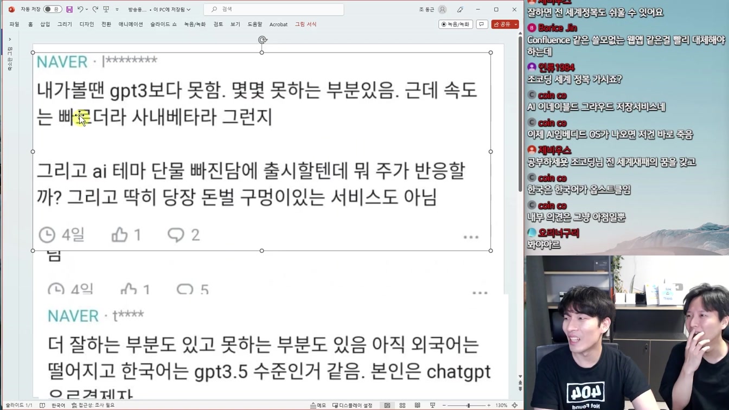Image resolution: width=729 pixels, height=410 pixels.
Task: Open 메모 notes in status bar
Action: tap(318, 405)
